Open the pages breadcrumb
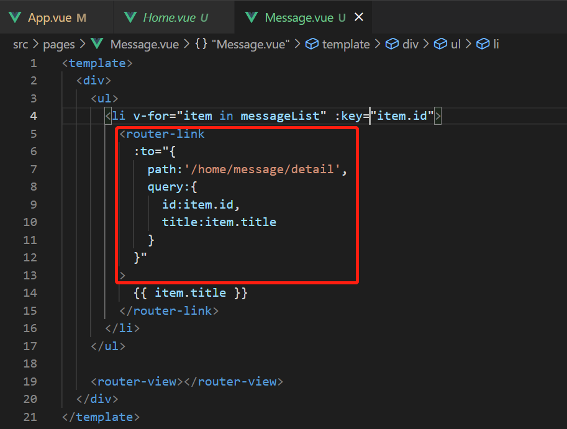The width and height of the screenshot is (567, 429). point(59,45)
